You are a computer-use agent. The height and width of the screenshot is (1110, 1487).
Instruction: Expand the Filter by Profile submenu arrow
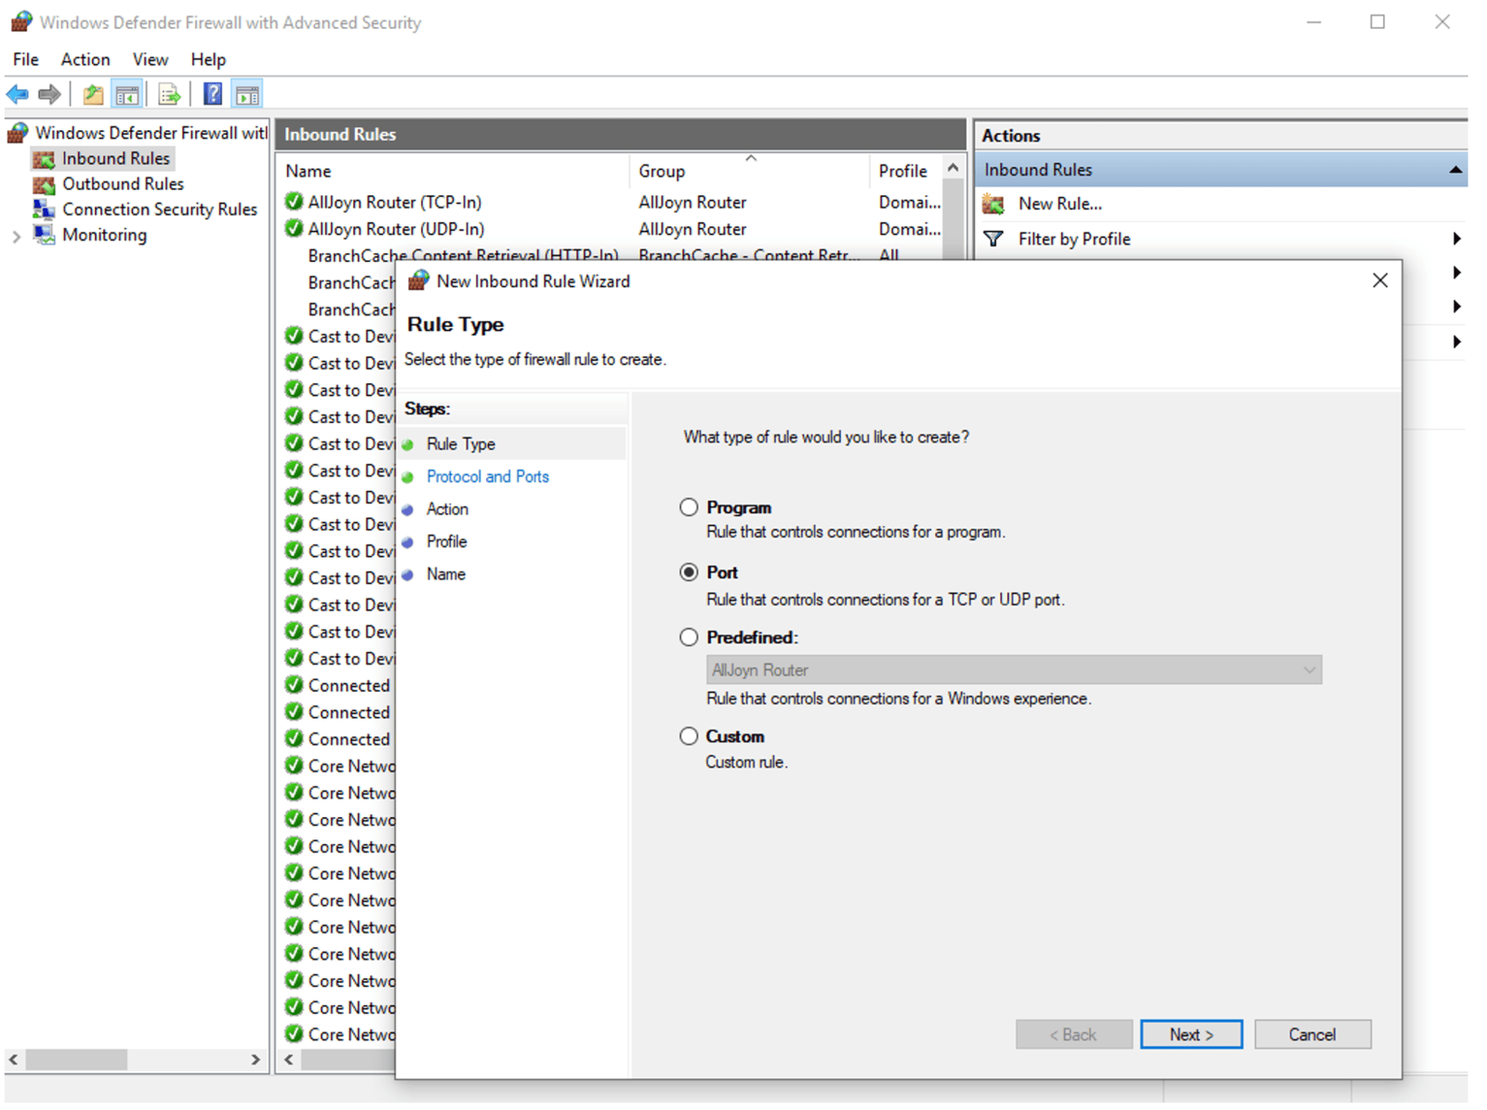(1456, 239)
